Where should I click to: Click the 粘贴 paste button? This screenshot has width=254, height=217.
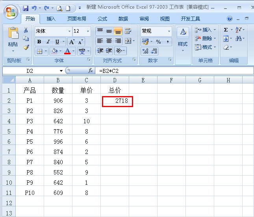click(x=13, y=39)
